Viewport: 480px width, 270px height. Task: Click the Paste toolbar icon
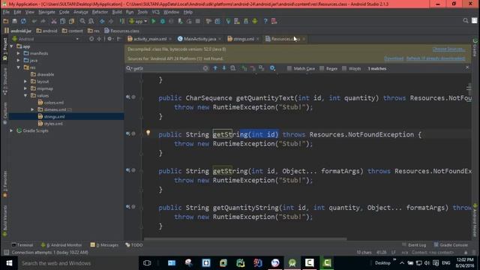72,21
